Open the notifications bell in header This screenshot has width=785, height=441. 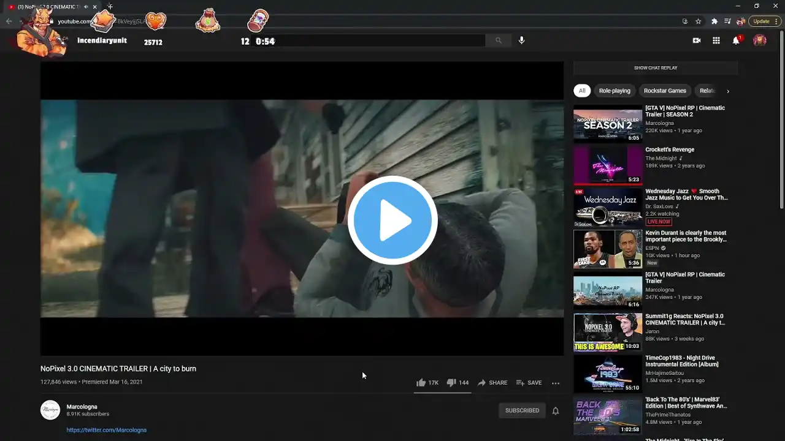click(736, 40)
